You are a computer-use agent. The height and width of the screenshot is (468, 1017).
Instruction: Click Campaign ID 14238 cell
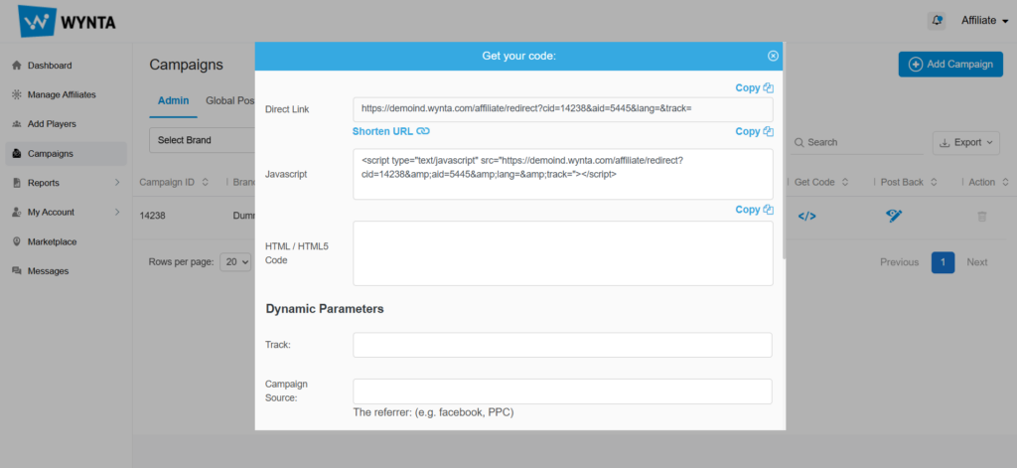[152, 217]
